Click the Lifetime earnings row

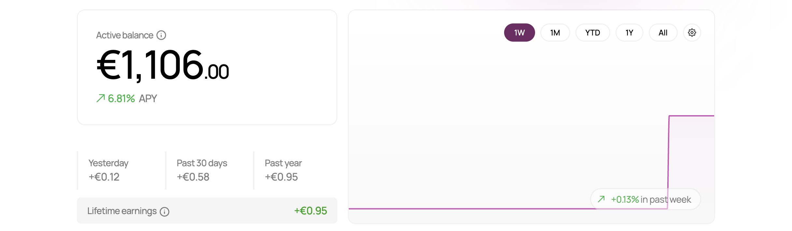click(x=207, y=211)
